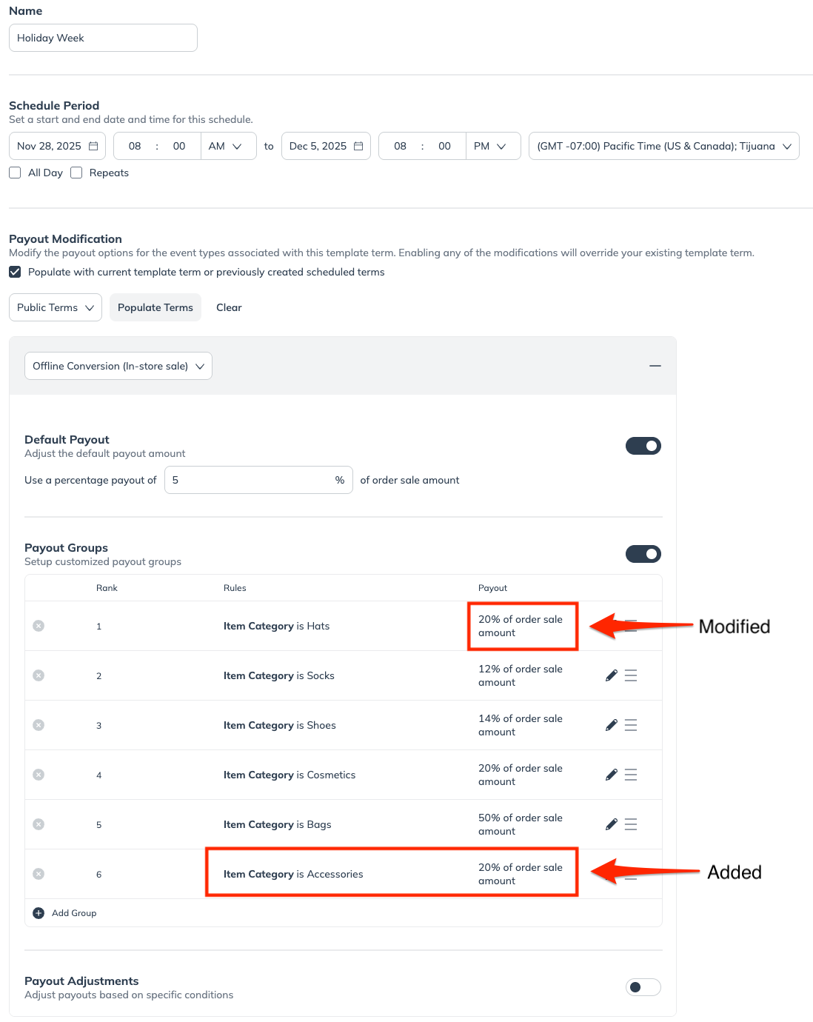Open the start date calendar picker
Viewport: 813px width, 1022px height.
pos(93,146)
